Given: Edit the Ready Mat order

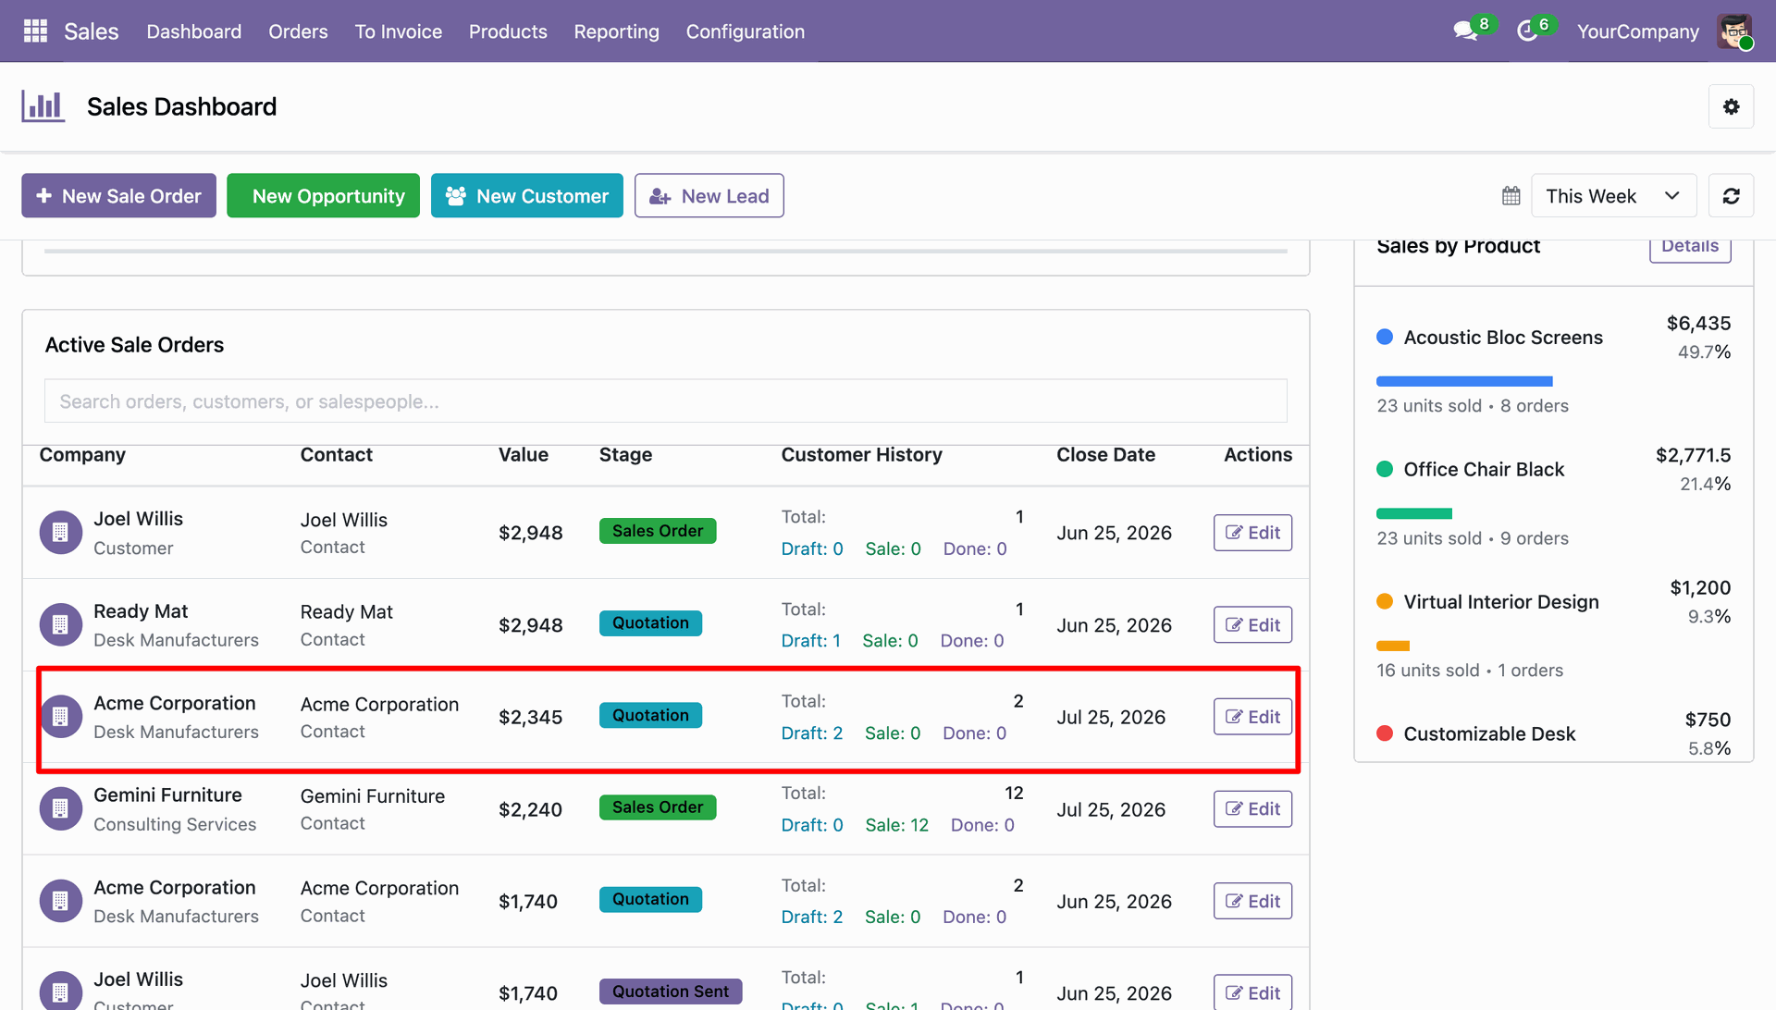Looking at the screenshot, I should tap(1252, 625).
